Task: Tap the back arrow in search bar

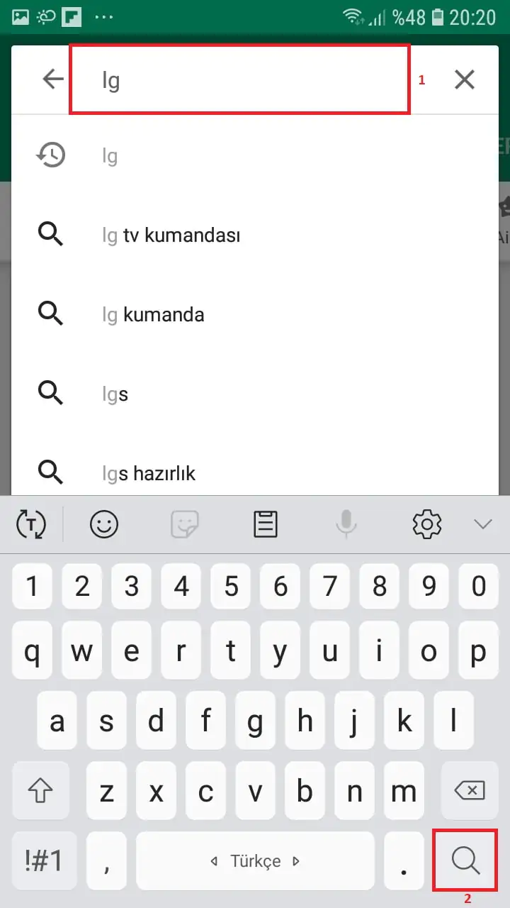Action: pos(53,79)
